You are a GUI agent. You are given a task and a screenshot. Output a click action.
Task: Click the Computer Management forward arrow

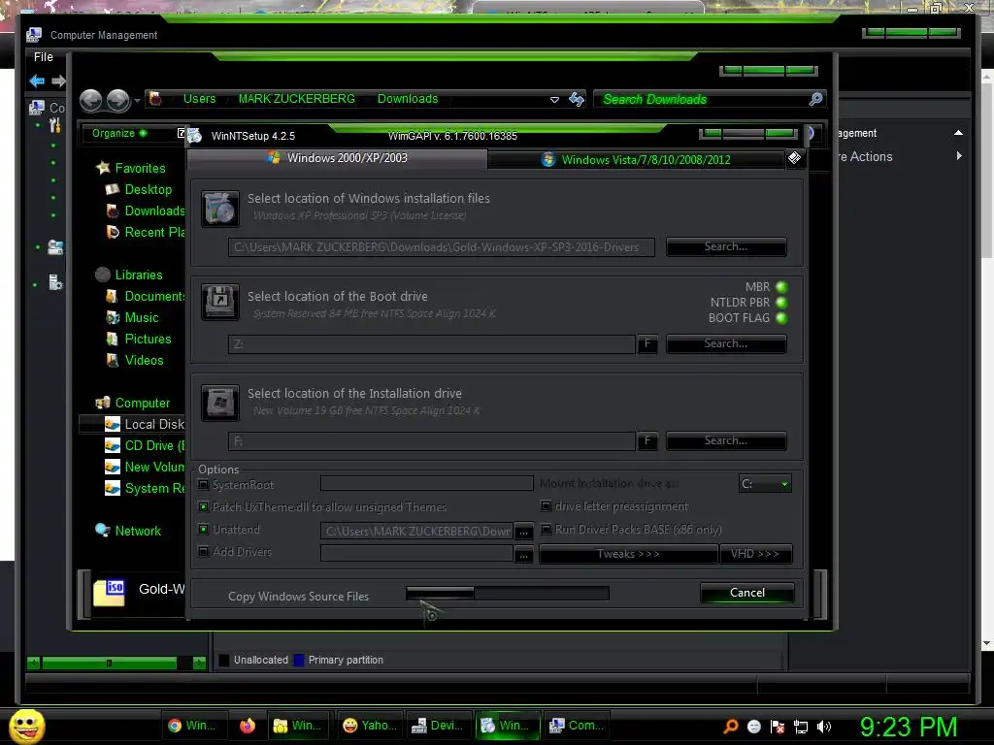58,81
